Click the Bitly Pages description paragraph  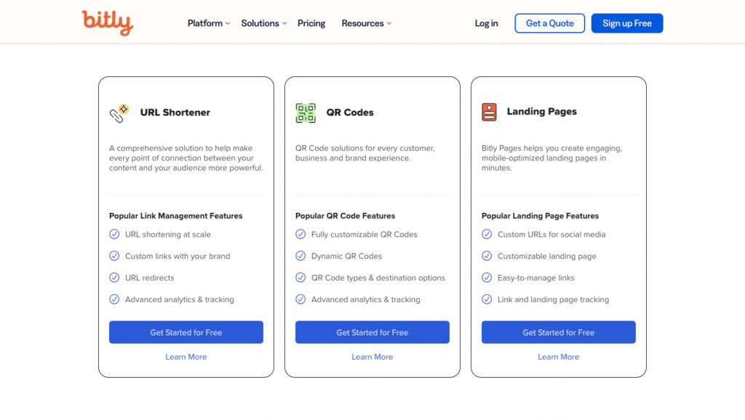click(552, 158)
